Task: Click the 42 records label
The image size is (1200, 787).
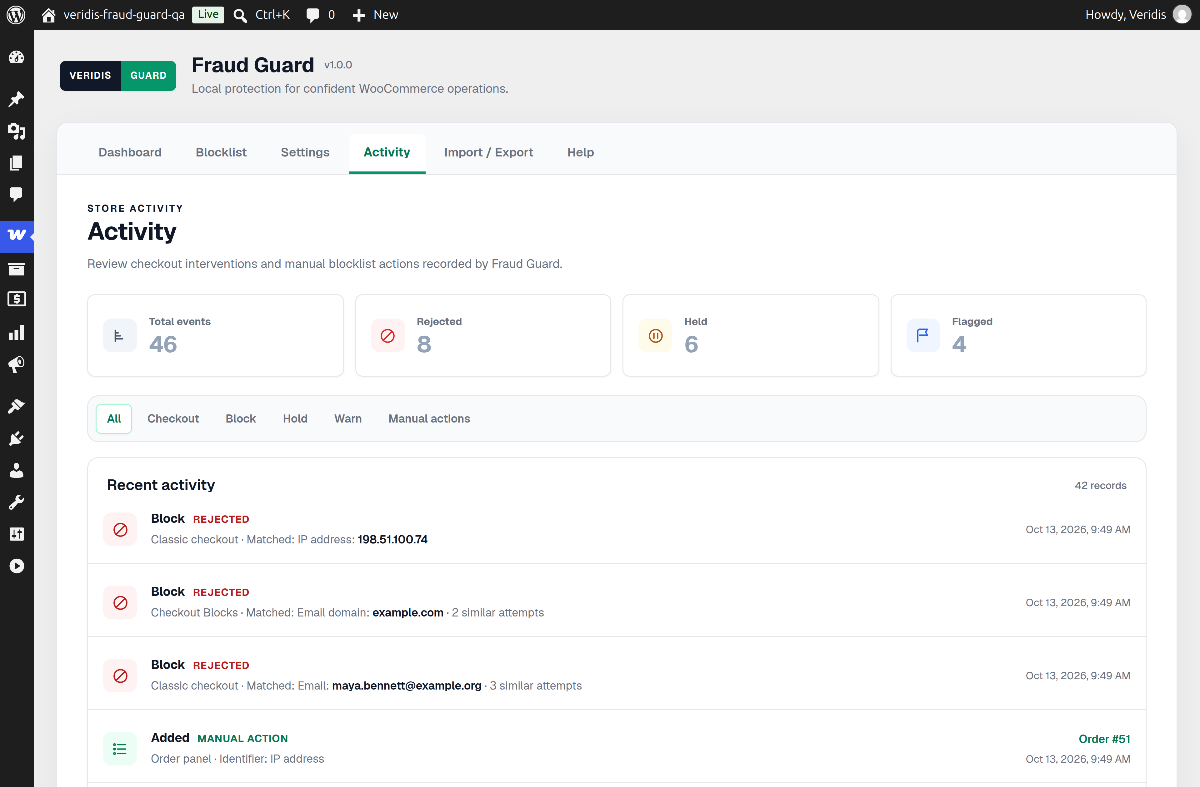Action: (x=1100, y=486)
